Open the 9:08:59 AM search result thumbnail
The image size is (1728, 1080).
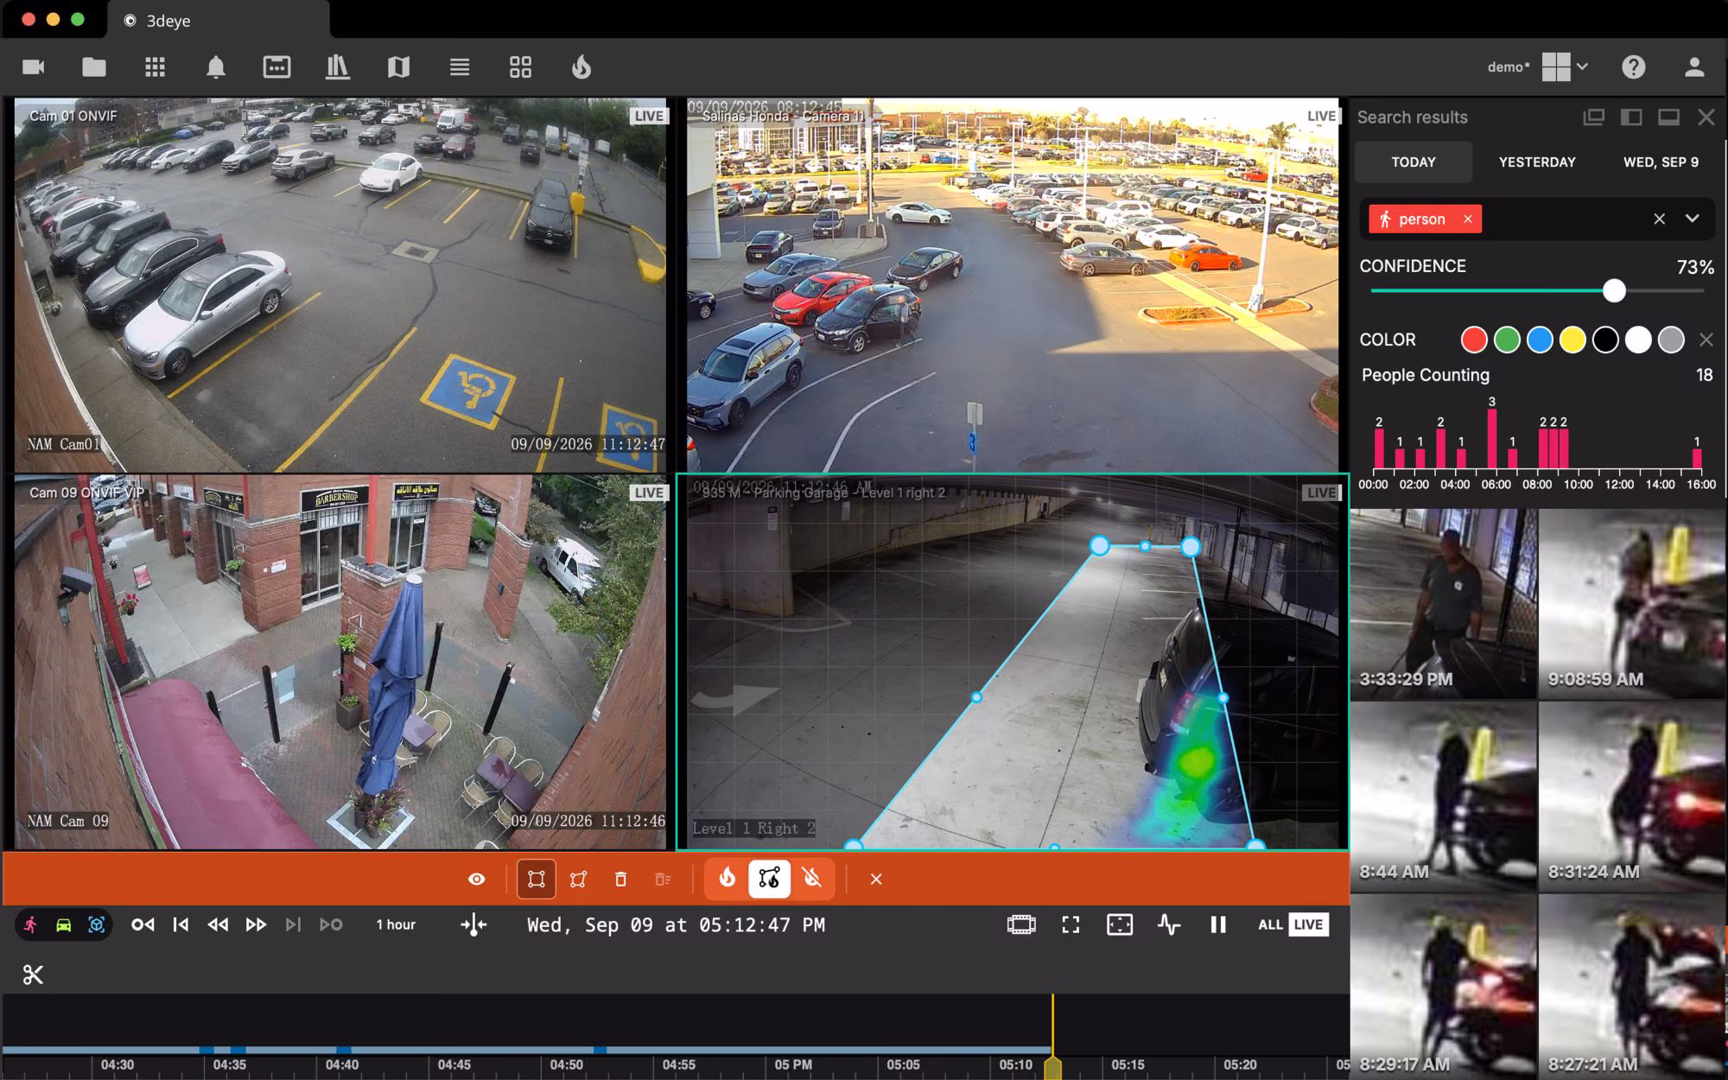click(x=1633, y=603)
